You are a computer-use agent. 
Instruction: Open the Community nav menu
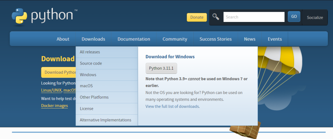(175, 39)
